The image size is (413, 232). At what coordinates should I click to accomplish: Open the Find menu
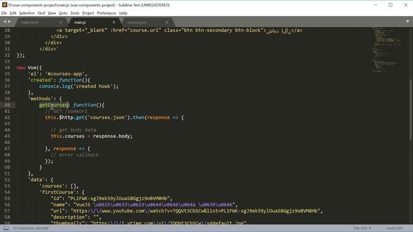click(41, 13)
